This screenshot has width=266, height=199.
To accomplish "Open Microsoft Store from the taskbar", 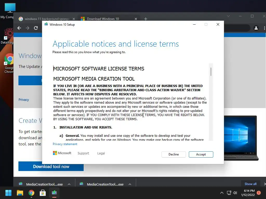I will pos(43,193).
